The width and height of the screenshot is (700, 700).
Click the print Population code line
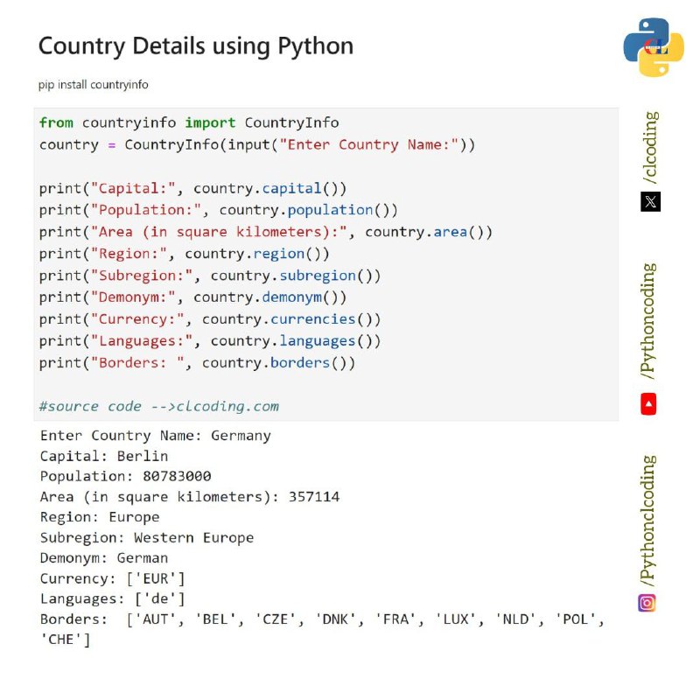coord(218,210)
